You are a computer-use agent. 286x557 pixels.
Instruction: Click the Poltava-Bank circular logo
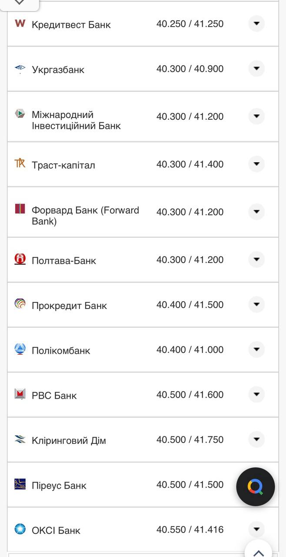(x=19, y=258)
